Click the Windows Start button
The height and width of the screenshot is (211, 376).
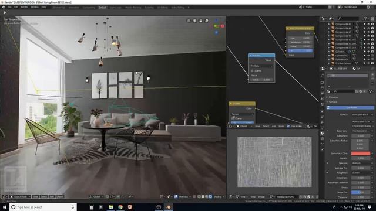coord(5,207)
